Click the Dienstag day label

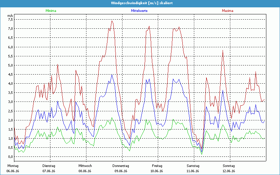[x=49, y=166]
